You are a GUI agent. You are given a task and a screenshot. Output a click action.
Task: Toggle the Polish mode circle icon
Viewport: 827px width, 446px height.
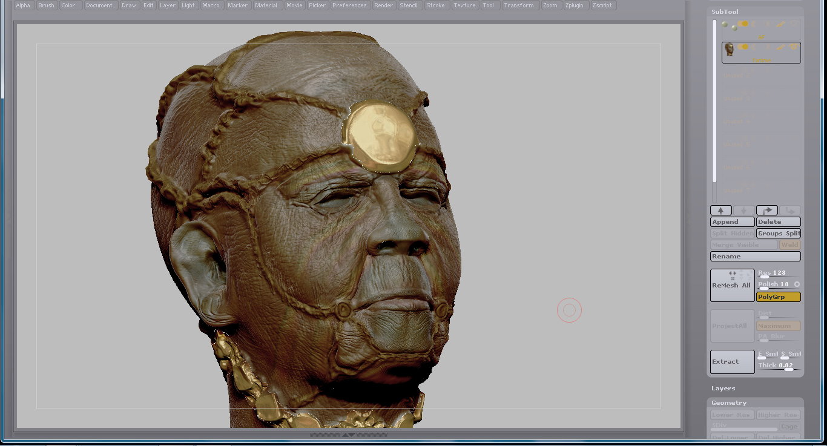pyautogui.click(x=797, y=284)
